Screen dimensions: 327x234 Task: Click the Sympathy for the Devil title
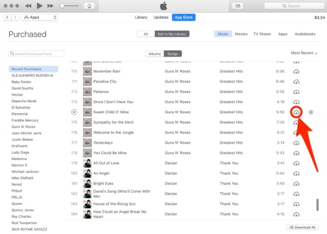[113, 122]
